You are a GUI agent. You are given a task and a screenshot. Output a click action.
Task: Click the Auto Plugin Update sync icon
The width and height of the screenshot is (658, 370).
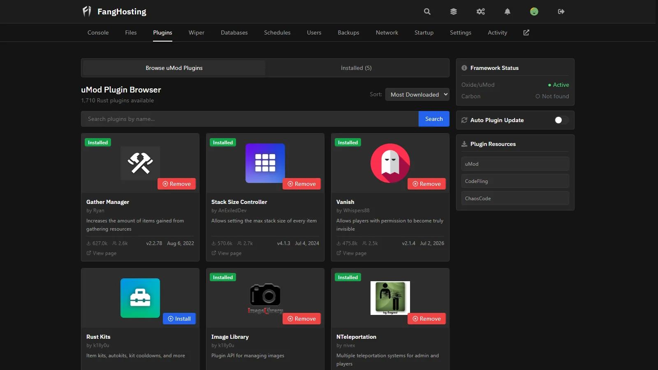tap(464, 120)
